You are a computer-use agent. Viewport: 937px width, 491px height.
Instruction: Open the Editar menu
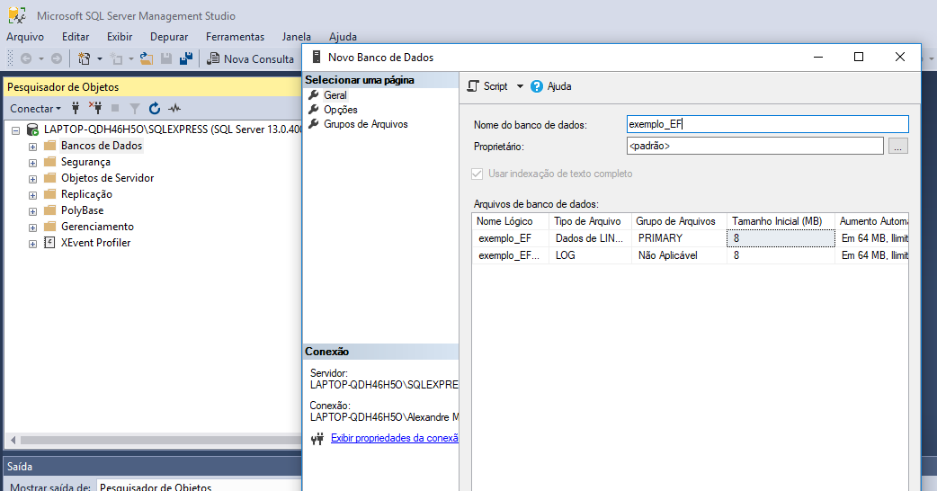(76, 37)
